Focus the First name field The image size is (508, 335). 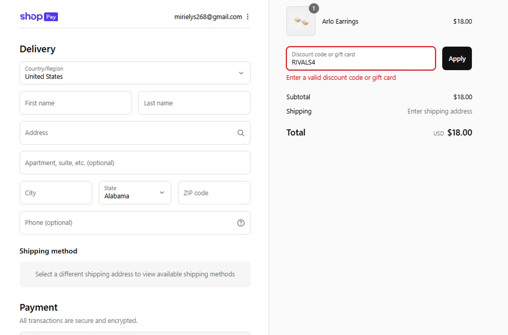pyautogui.click(x=76, y=103)
